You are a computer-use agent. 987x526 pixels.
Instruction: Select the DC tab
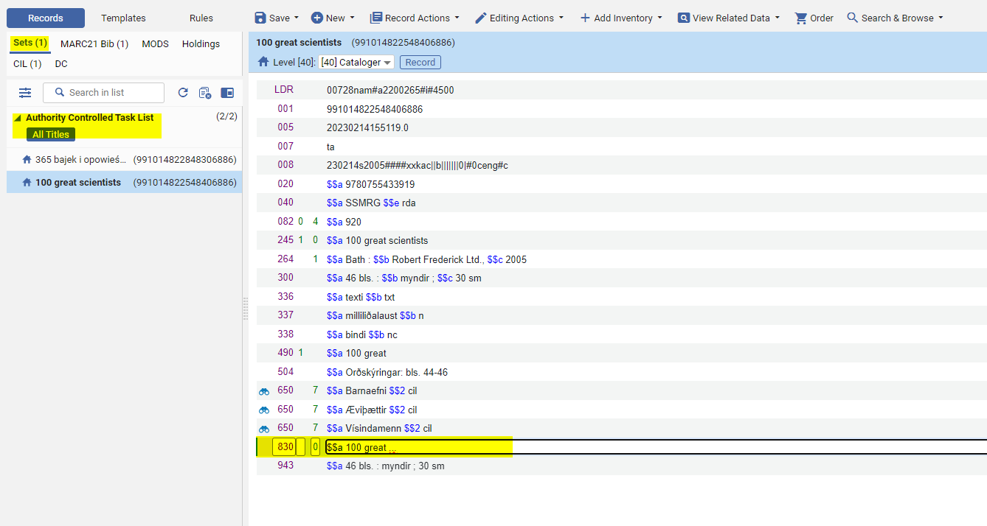tap(61, 64)
